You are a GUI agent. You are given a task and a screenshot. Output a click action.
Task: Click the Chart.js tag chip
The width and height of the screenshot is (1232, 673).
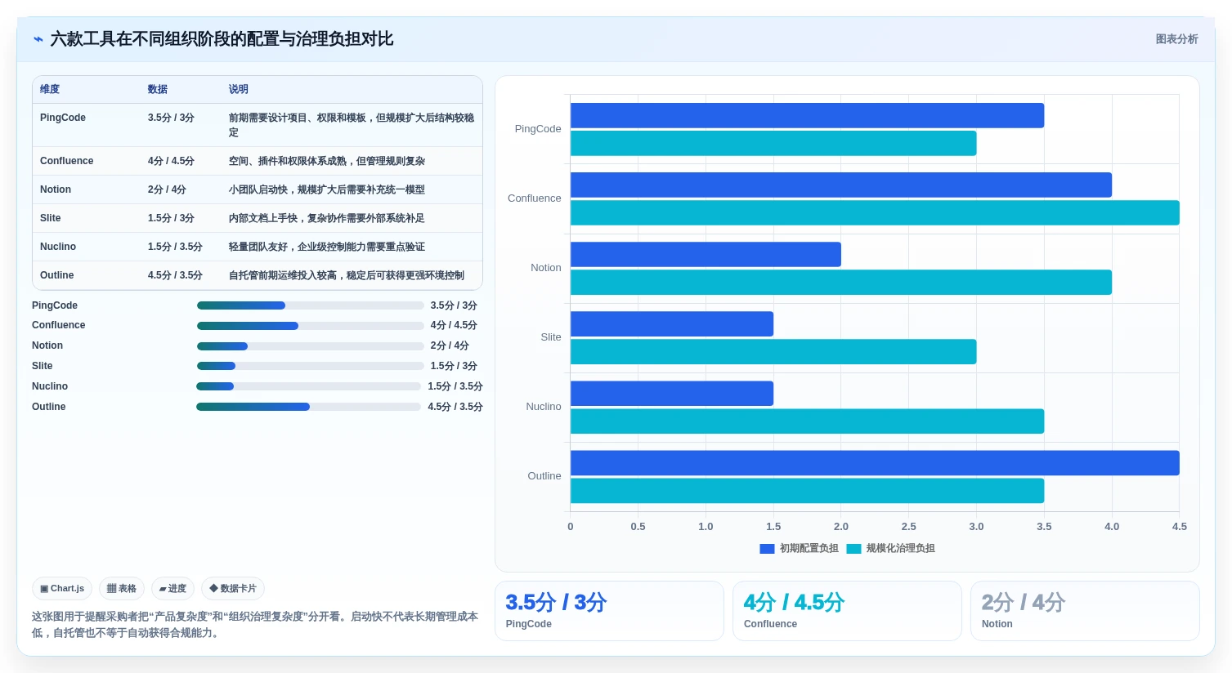point(62,588)
